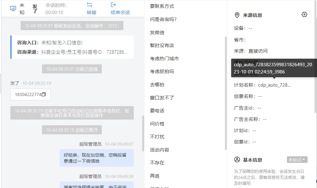Pick the 不打扰 quick reply
The image size is (317, 188).
157,137
